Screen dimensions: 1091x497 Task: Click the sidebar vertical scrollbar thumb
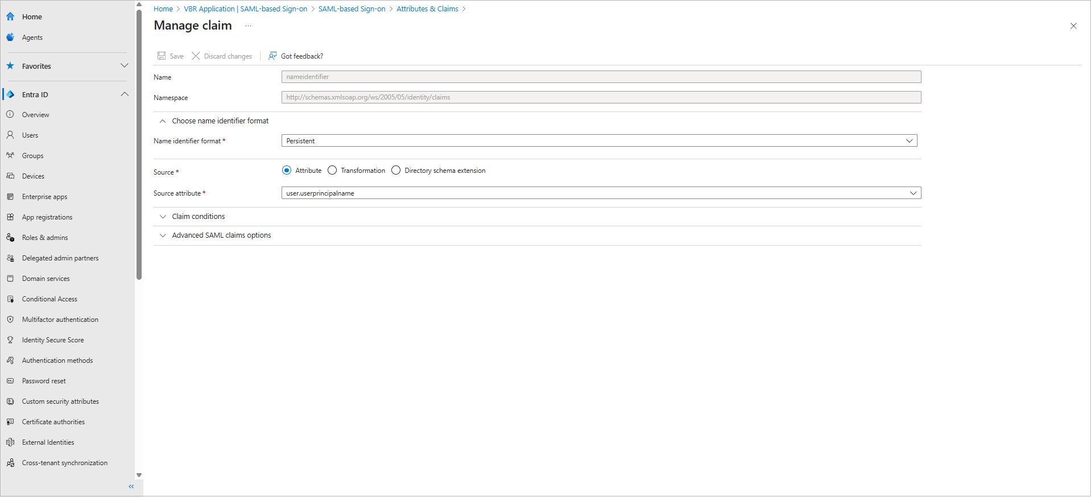coord(139,145)
